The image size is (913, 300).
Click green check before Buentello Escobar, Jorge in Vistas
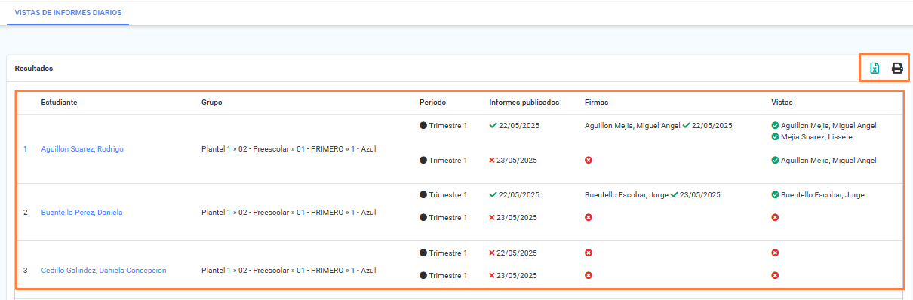pos(775,194)
